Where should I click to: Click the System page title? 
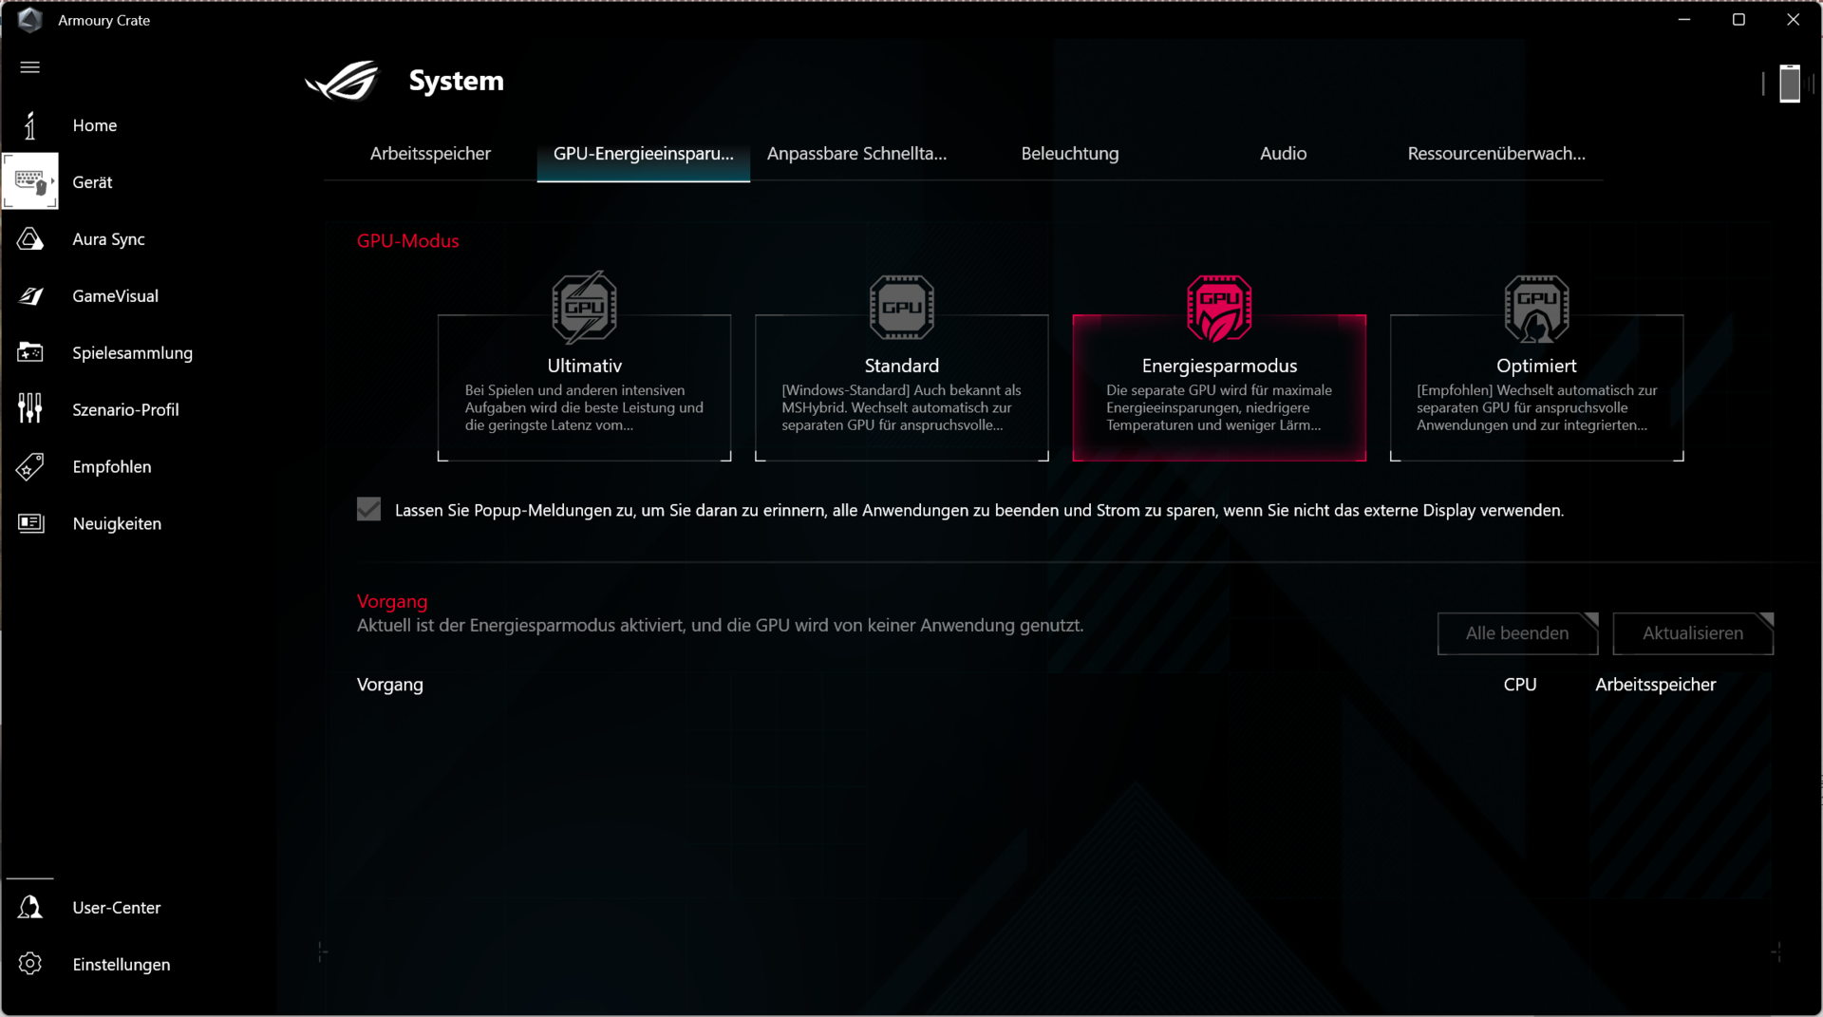click(x=457, y=81)
